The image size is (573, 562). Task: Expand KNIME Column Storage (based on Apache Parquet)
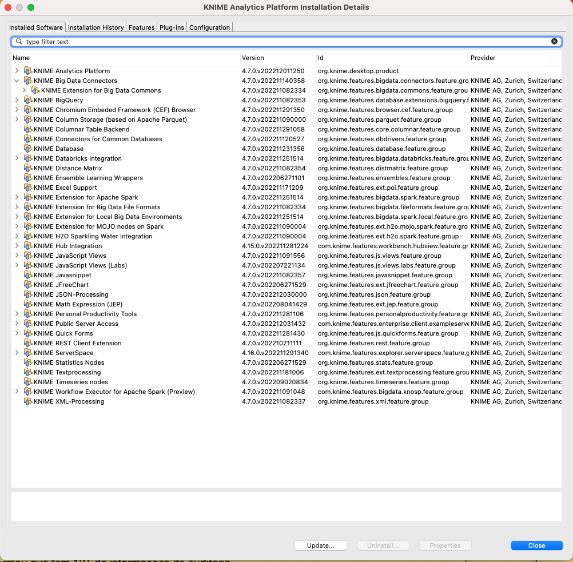coord(17,119)
